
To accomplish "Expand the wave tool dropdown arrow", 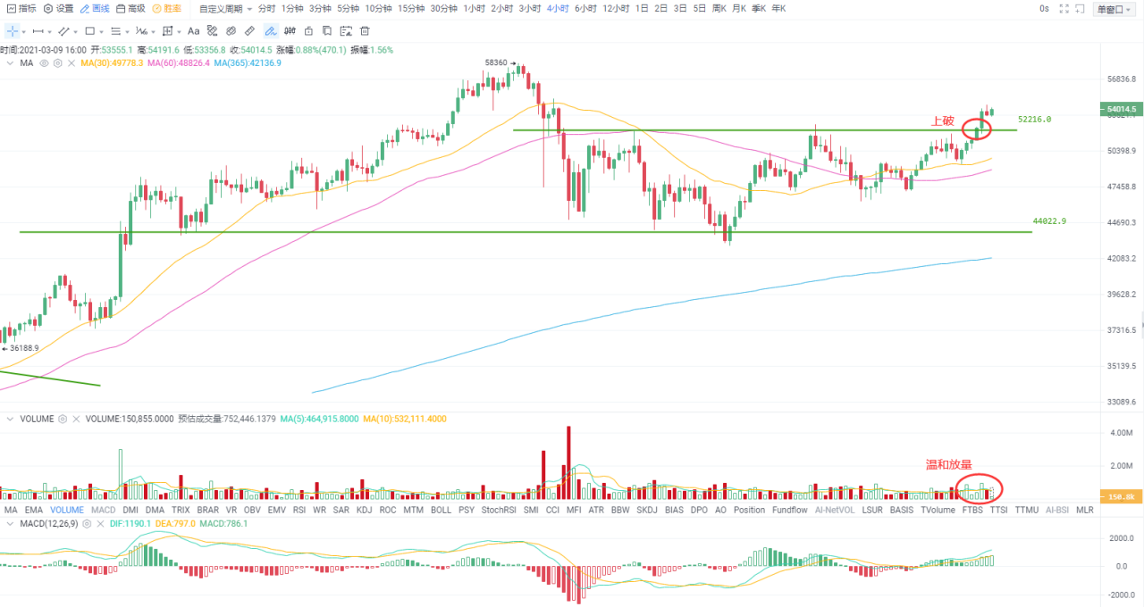I will pyautogui.click(x=154, y=32).
